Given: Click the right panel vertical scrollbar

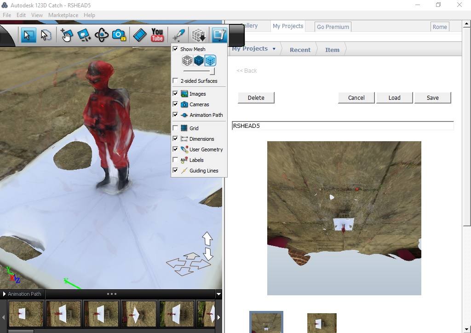Looking at the screenshot, I should [466, 127].
